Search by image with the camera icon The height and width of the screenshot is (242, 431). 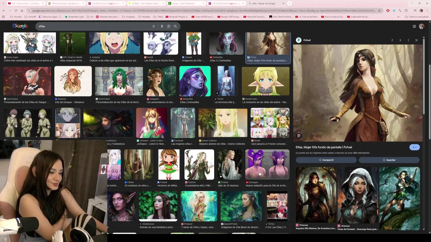pyautogui.click(x=169, y=26)
